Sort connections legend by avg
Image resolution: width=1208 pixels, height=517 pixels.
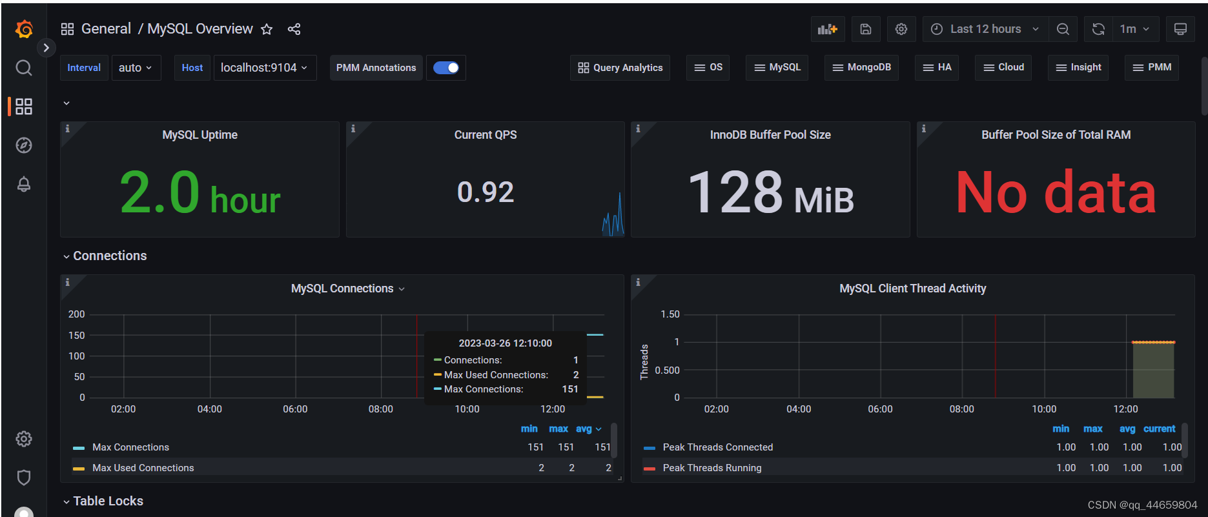tap(588, 429)
